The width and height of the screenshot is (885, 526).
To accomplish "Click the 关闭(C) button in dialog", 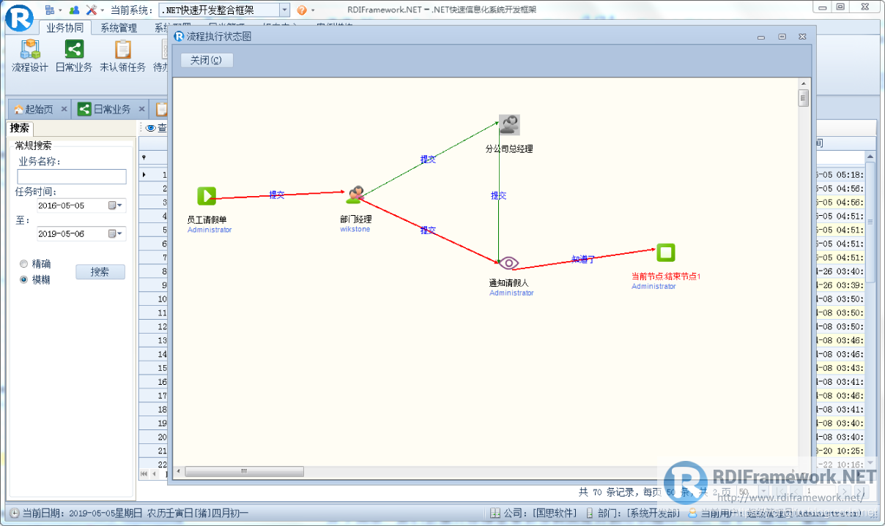I will 207,60.
